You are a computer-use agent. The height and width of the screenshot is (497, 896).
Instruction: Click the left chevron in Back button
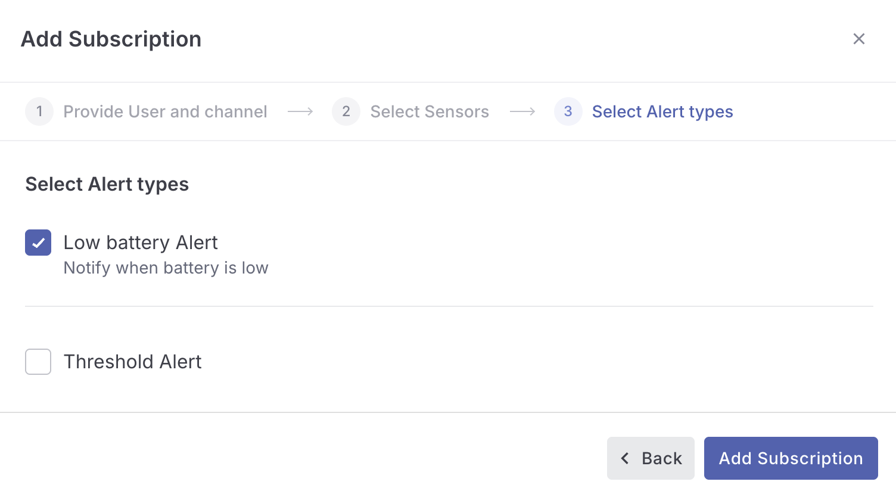625,458
